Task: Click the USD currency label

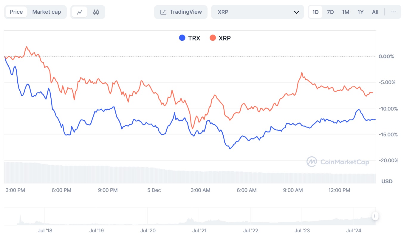Action: click(x=387, y=181)
